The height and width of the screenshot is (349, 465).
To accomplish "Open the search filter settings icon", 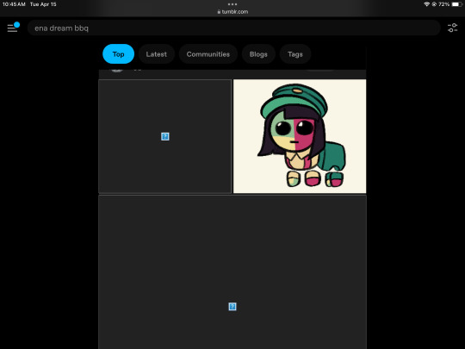I will click(x=452, y=28).
